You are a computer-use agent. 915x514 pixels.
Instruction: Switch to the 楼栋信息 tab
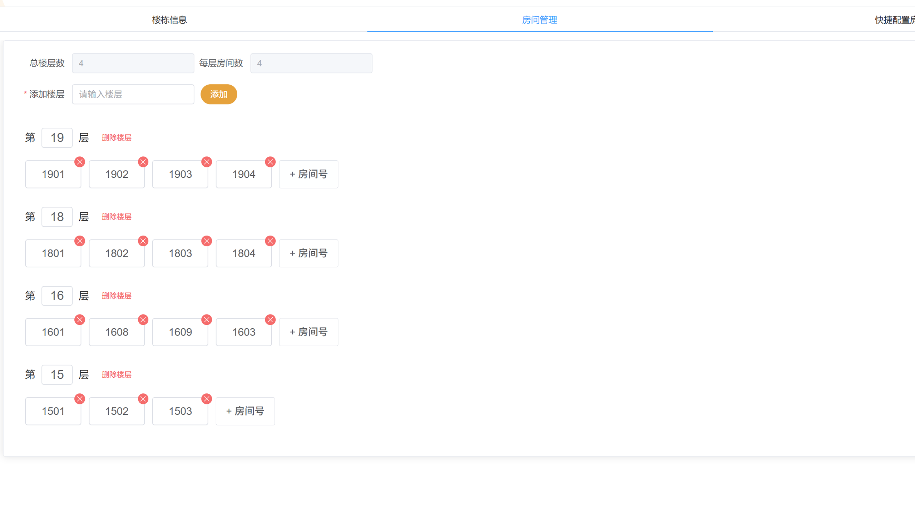[169, 20]
